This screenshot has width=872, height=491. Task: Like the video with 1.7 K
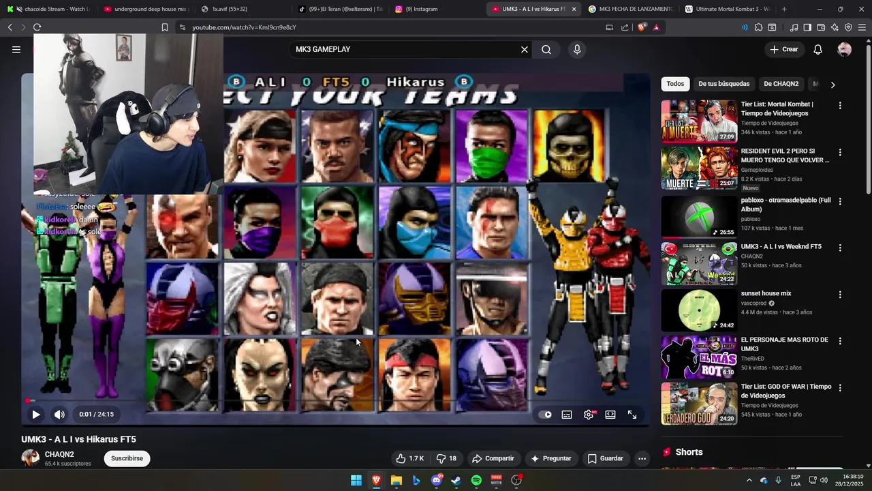click(411, 458)
